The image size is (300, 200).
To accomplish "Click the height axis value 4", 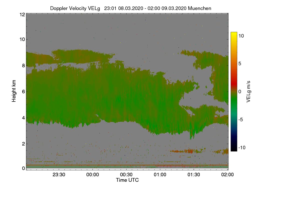I will (x=23, y=117).
